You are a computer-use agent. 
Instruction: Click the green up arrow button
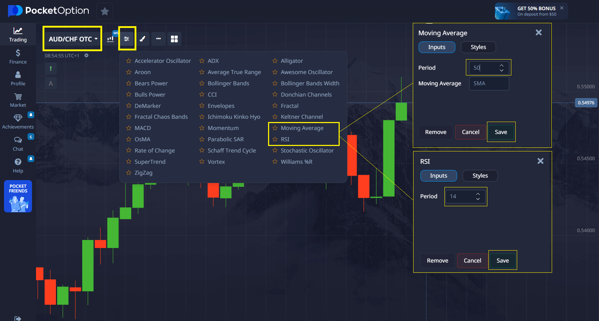tap(51, 68)
